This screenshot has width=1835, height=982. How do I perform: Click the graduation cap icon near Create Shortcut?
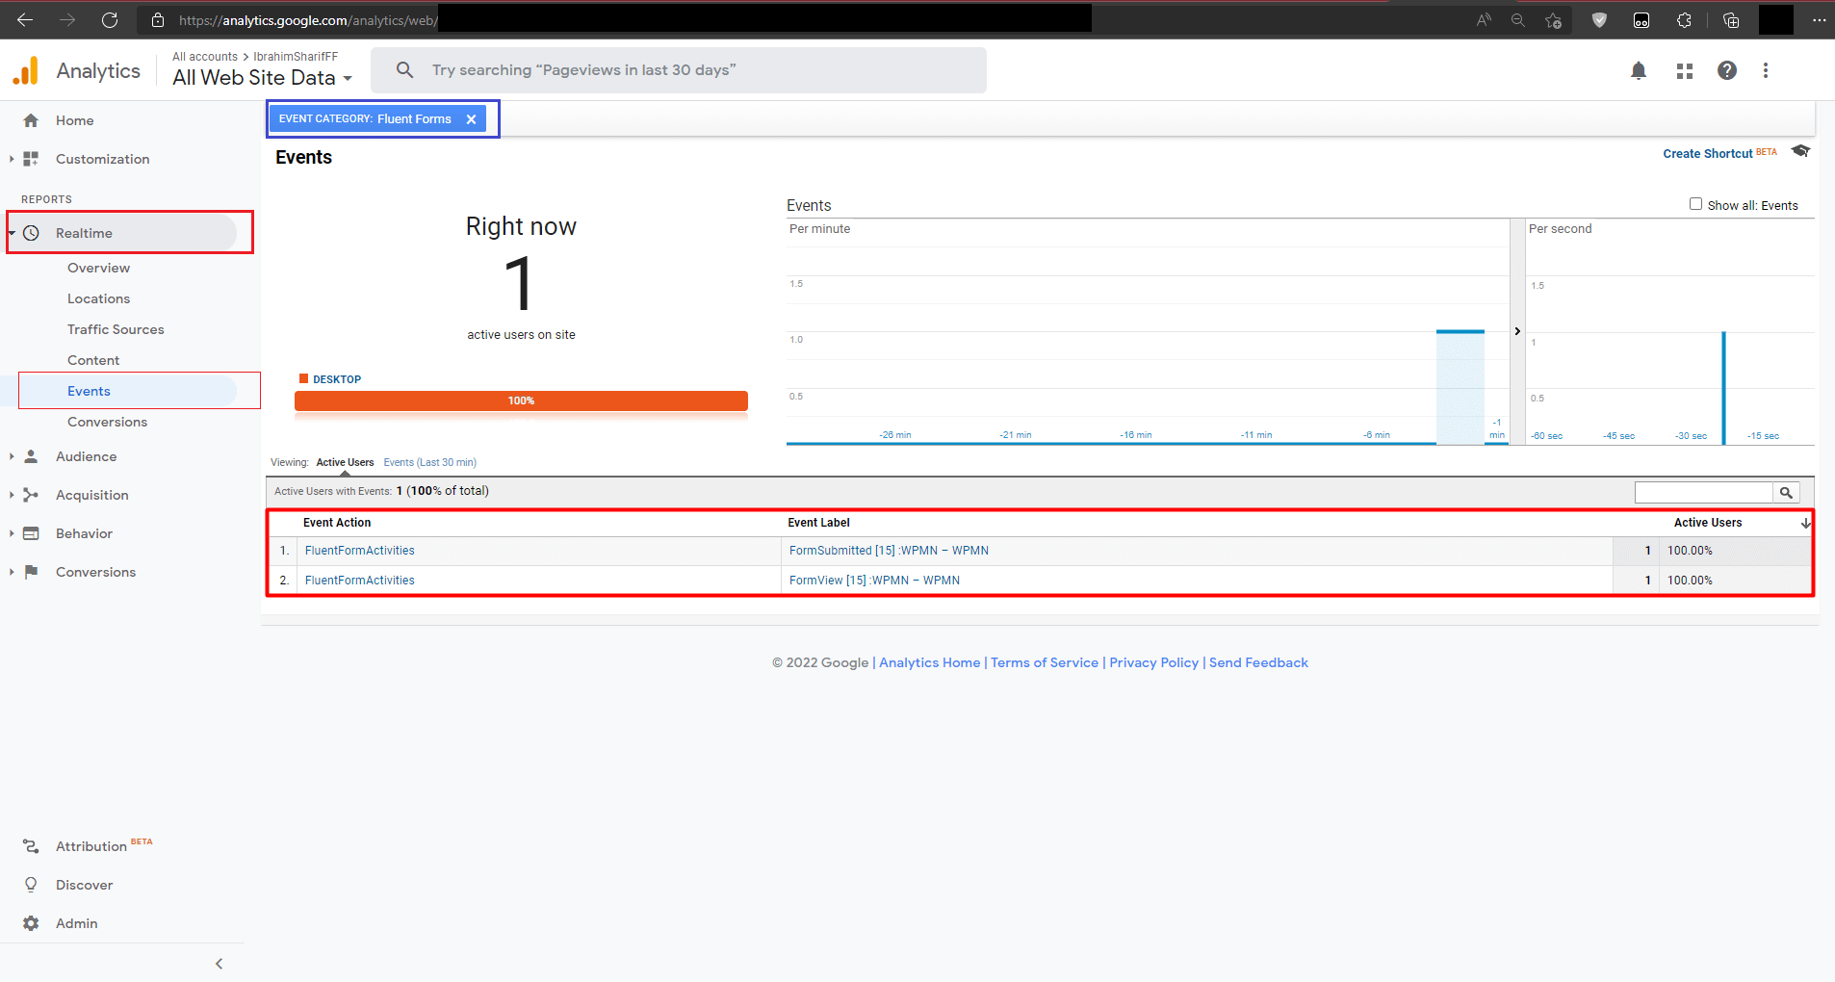click(x=1800, y=151)
